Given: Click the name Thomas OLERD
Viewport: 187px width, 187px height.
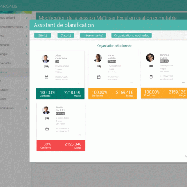Looking at the screenshot, I should click(164, 56).
